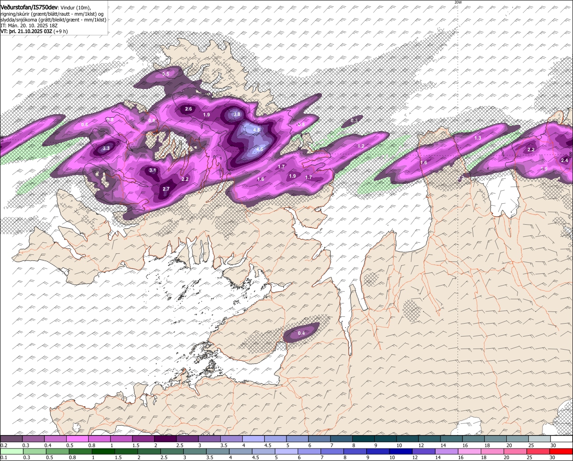
Task: Pick the bright red rain swatch after 30
Action: 562,451
